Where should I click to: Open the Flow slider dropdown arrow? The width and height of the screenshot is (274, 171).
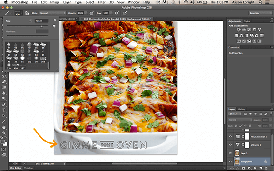(111, 13)
